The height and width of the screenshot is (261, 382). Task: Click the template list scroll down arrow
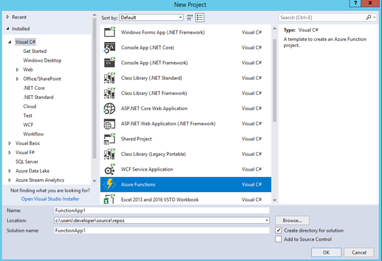point(274,200)
